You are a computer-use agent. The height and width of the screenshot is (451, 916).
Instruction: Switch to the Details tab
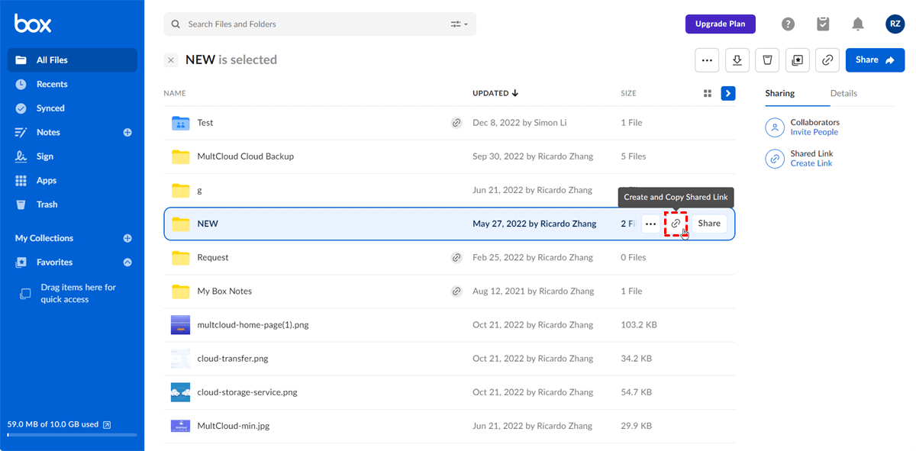[843, 93]
